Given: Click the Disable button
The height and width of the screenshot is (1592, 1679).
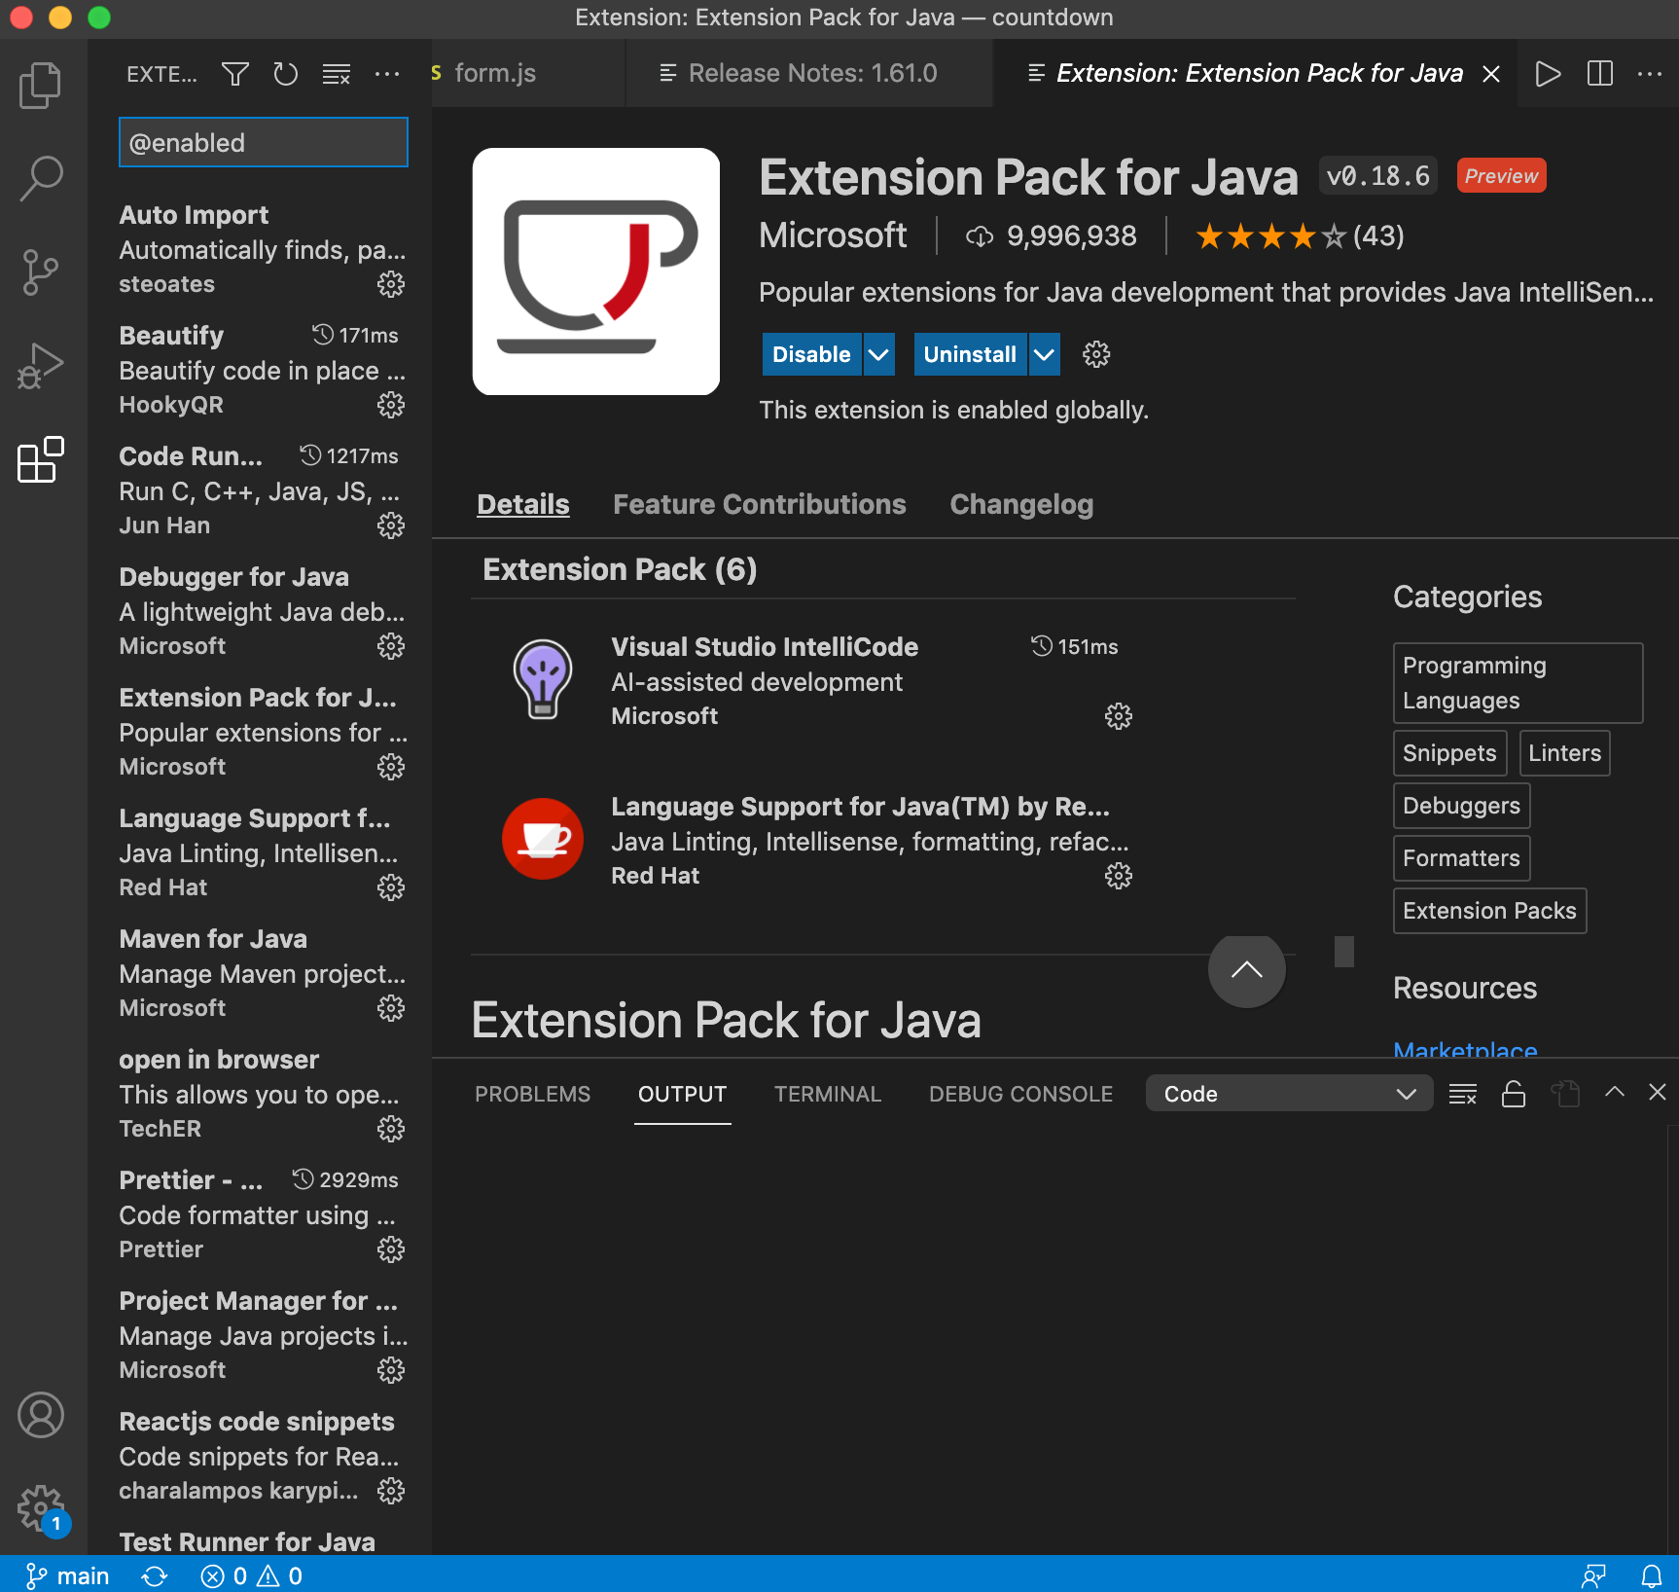Looking at the screenshot, I should tap(811, 354).
